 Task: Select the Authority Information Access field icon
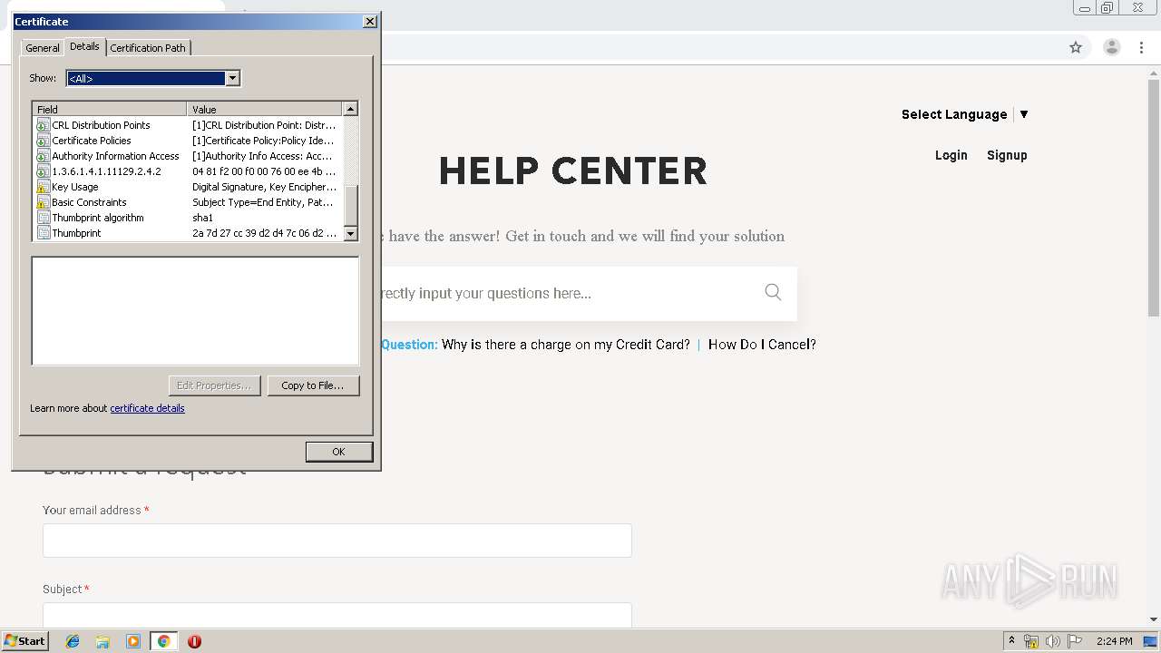point(43,156)
